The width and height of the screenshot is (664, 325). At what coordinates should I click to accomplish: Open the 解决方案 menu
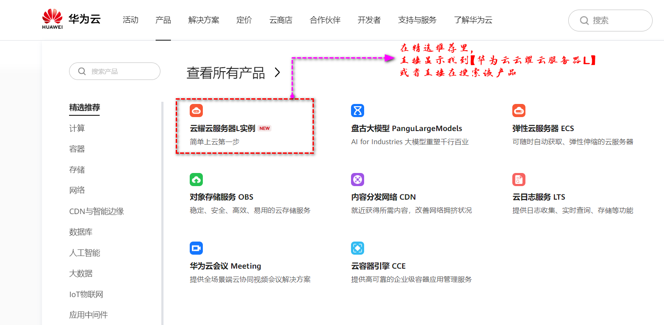tap(204, 20)
